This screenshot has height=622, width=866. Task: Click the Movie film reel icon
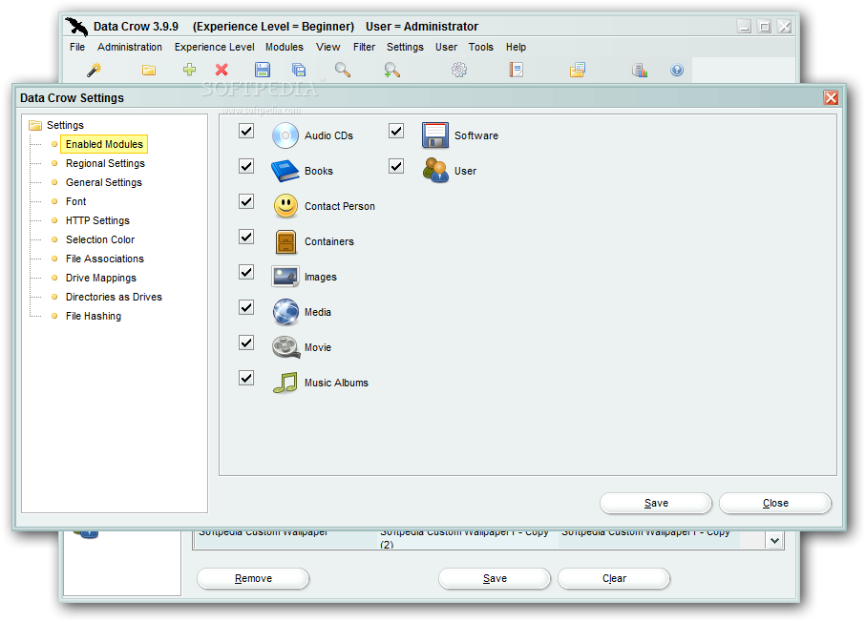coord(285,347)
